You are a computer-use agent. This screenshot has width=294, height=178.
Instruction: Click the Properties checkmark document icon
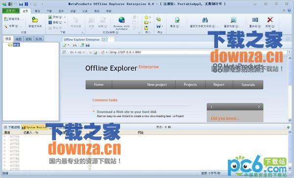point(177,20)
